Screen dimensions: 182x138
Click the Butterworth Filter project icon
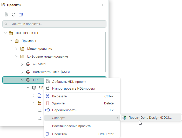point(28,72)
